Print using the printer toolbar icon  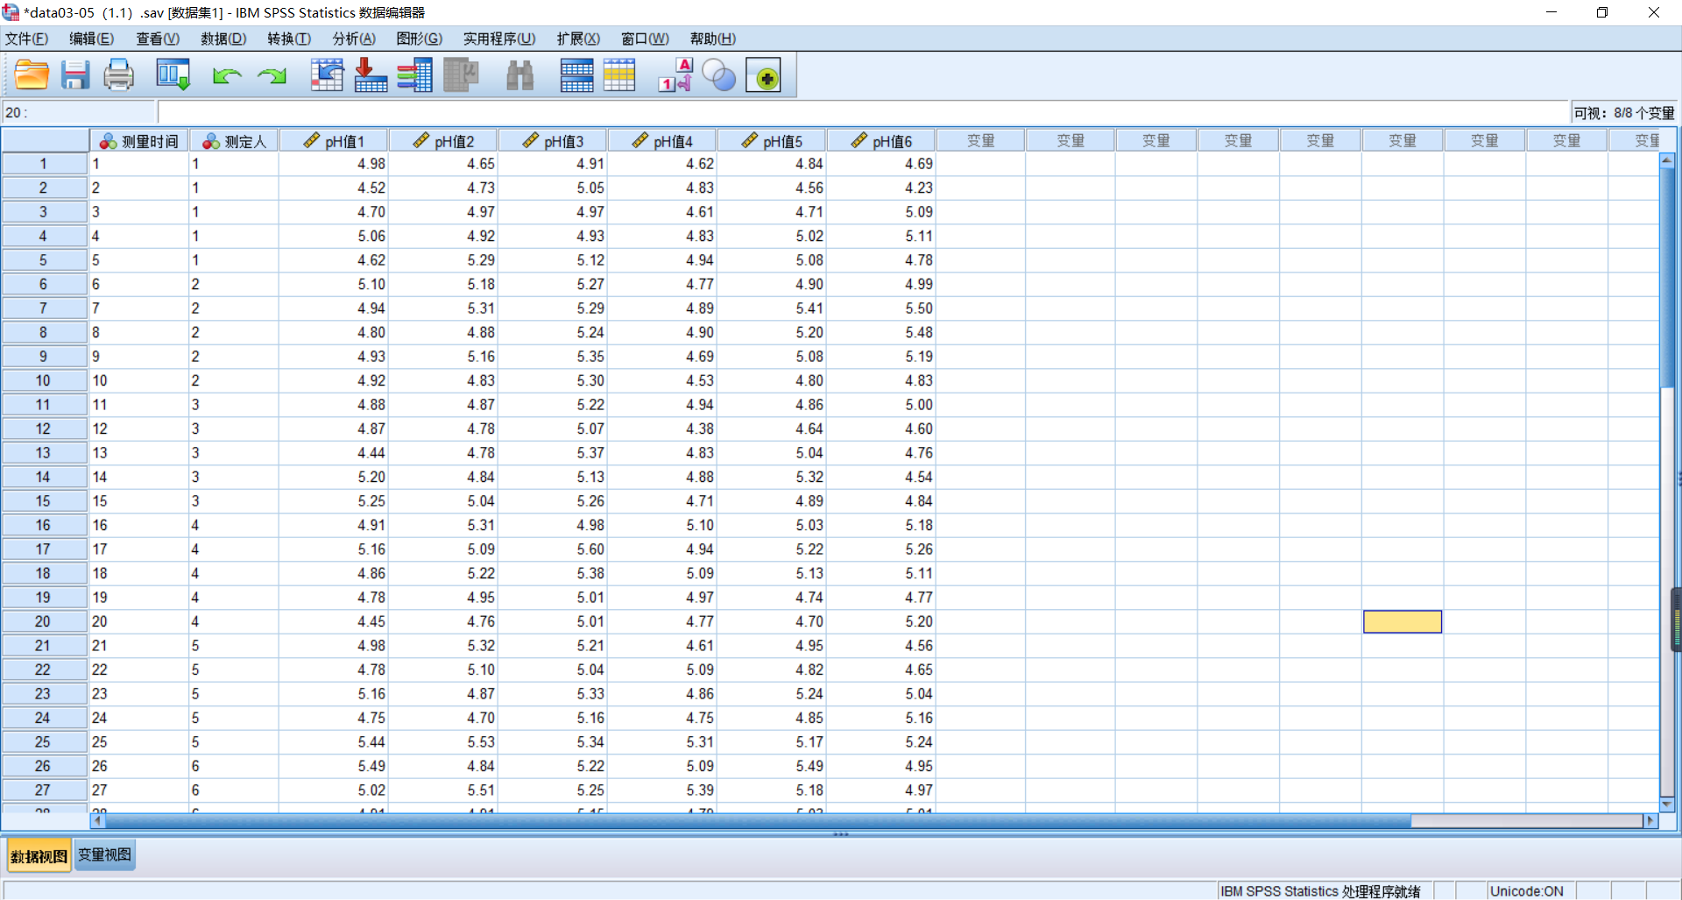119,75
